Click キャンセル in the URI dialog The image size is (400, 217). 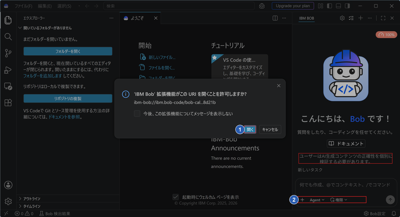point(270,130)
